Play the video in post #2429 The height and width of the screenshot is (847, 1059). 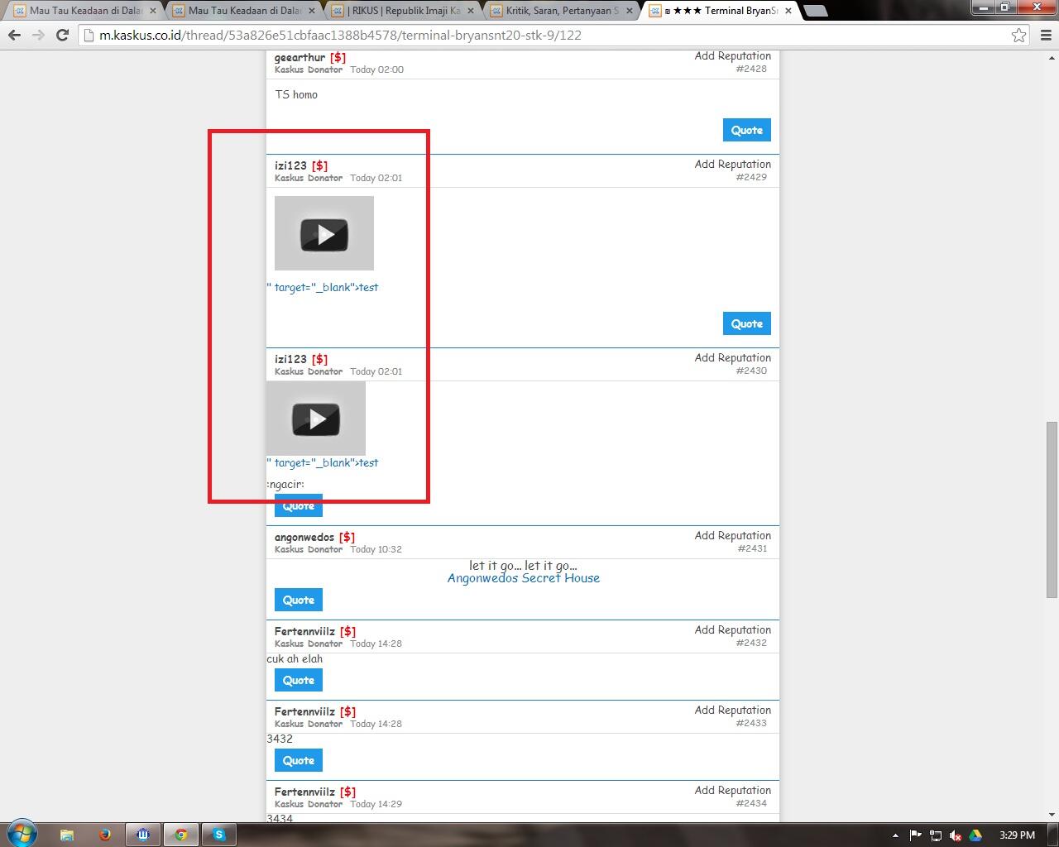click(x=324, y=234)
